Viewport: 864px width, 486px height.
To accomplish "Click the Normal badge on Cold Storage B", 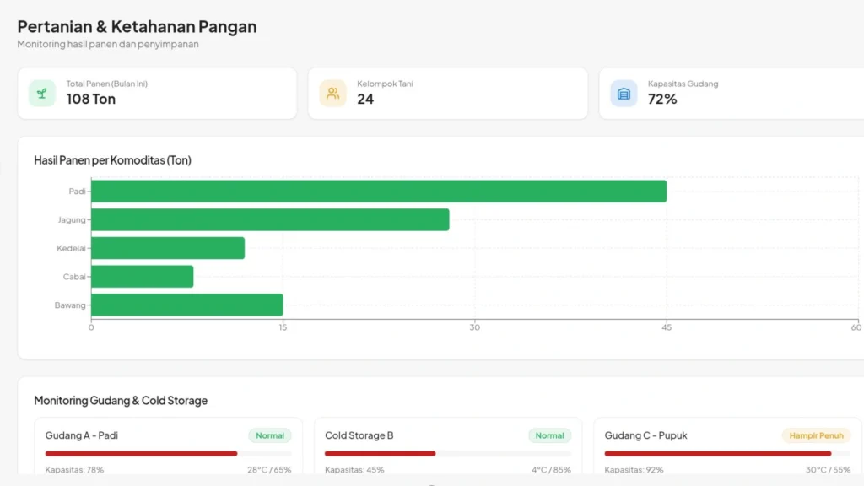I will click(x=549, y=435).
